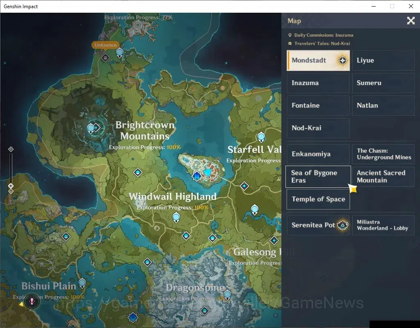Image resolution: width=420 pixels, height=328 pixels.
Task: Switch map to Natlan region
Action: pyautogui.click(x=383, y=105)
